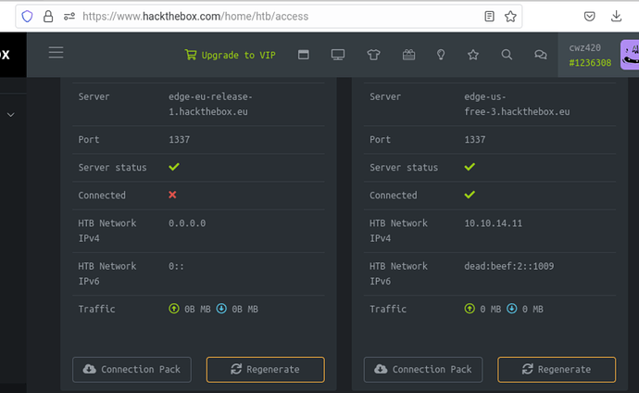Toggle reader view in address bar

click(489, 16)
